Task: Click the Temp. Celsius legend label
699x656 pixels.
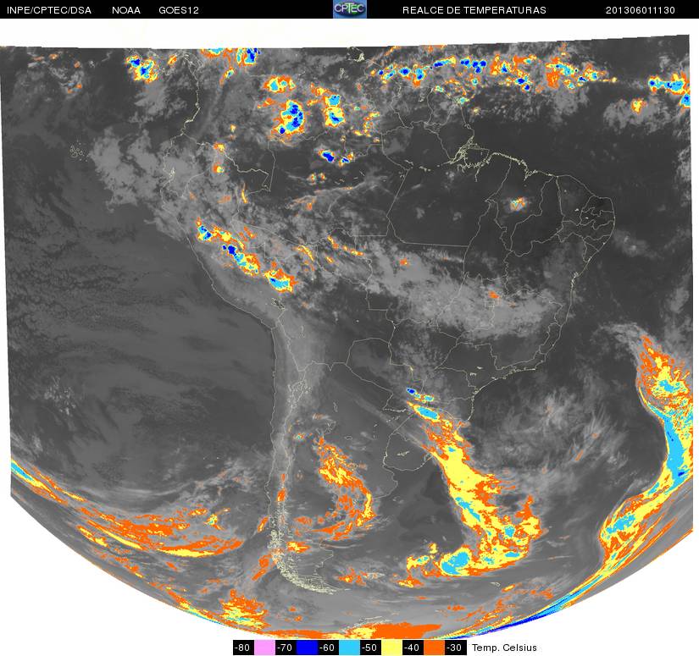Action: [504, 648]
